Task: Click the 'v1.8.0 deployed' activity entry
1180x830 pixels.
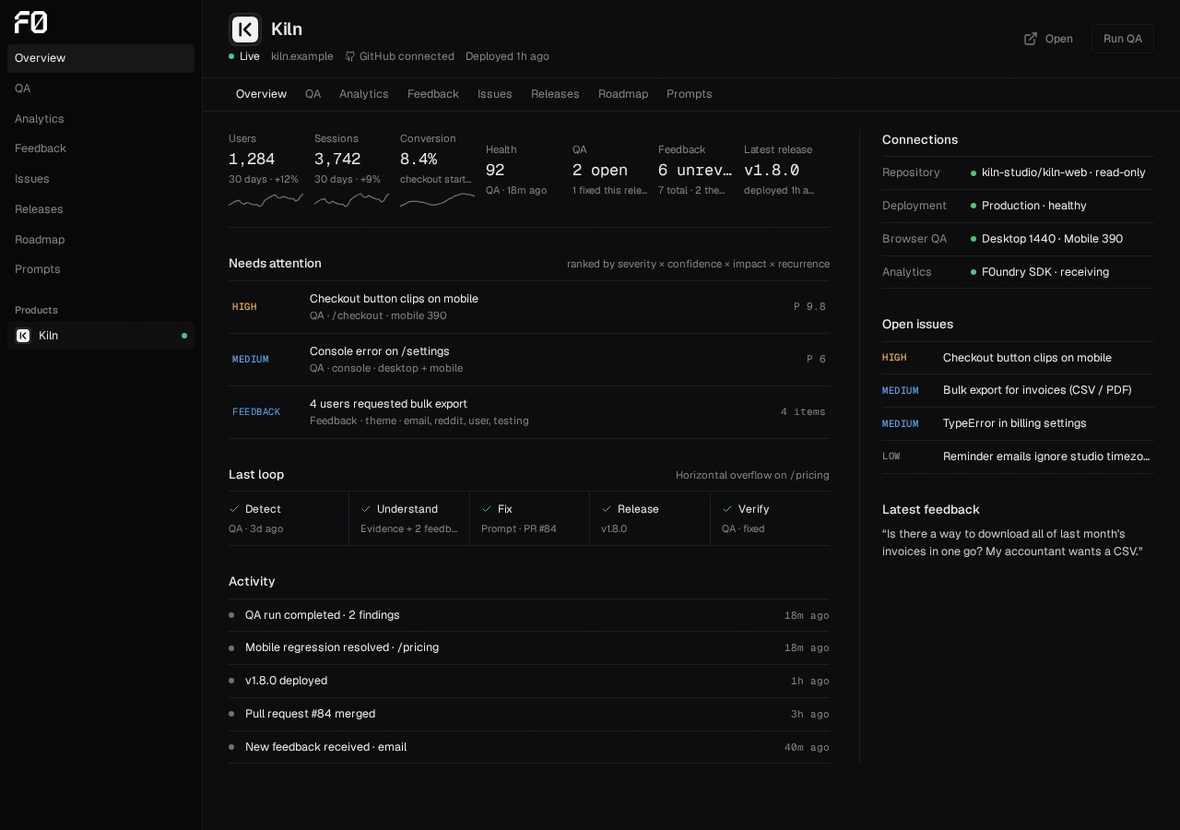Action: [529, 681]
